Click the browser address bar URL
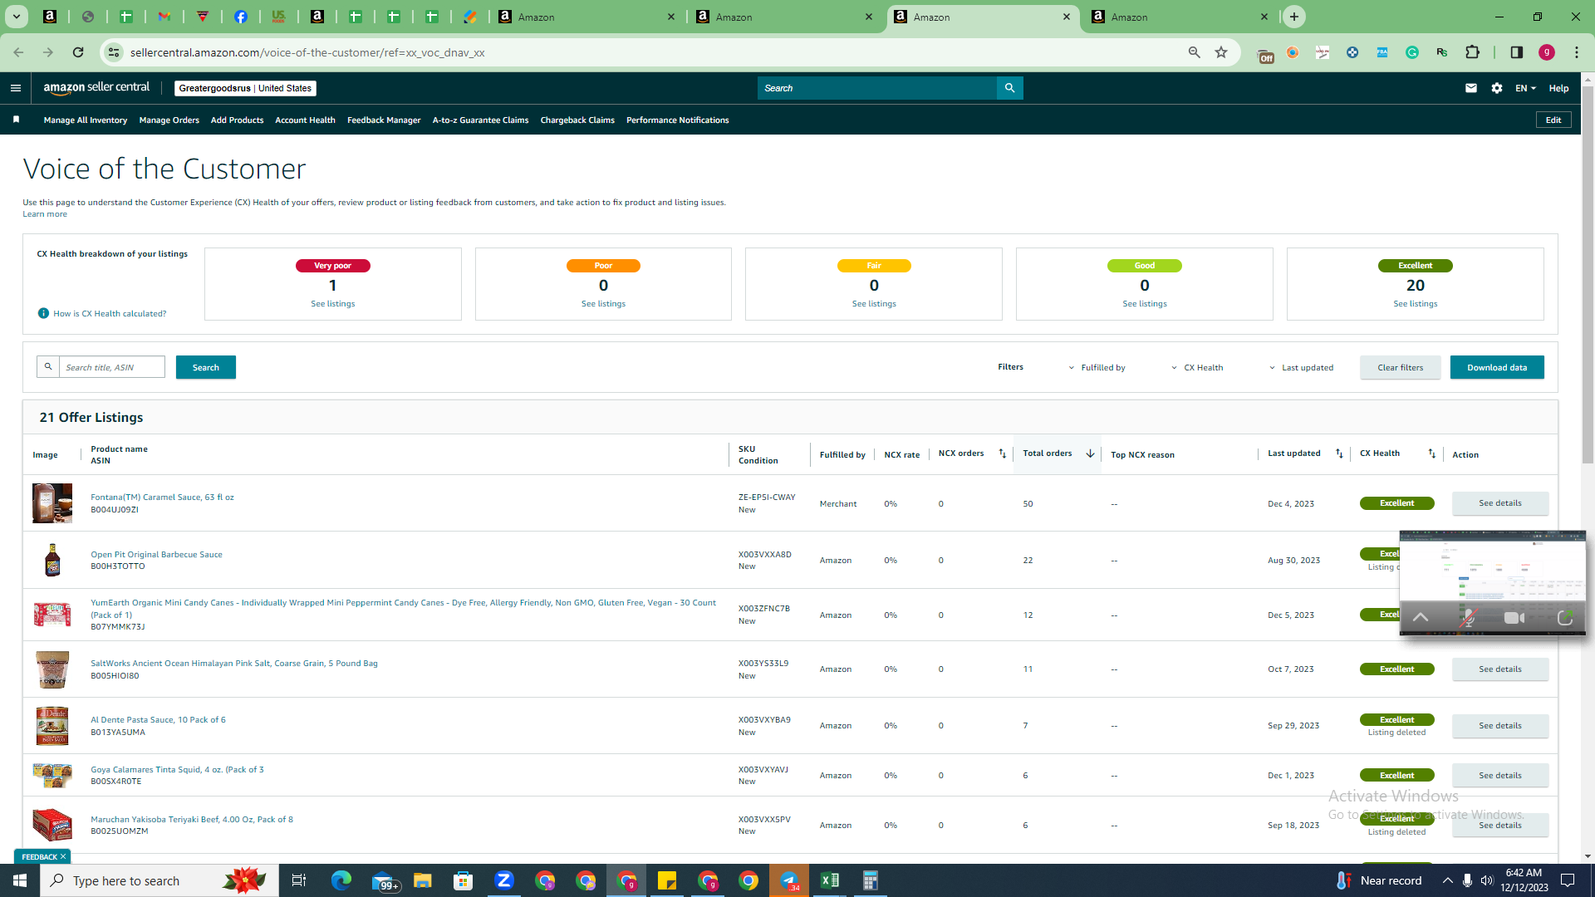Viewport: 1595px width, 897px height. 307,52
